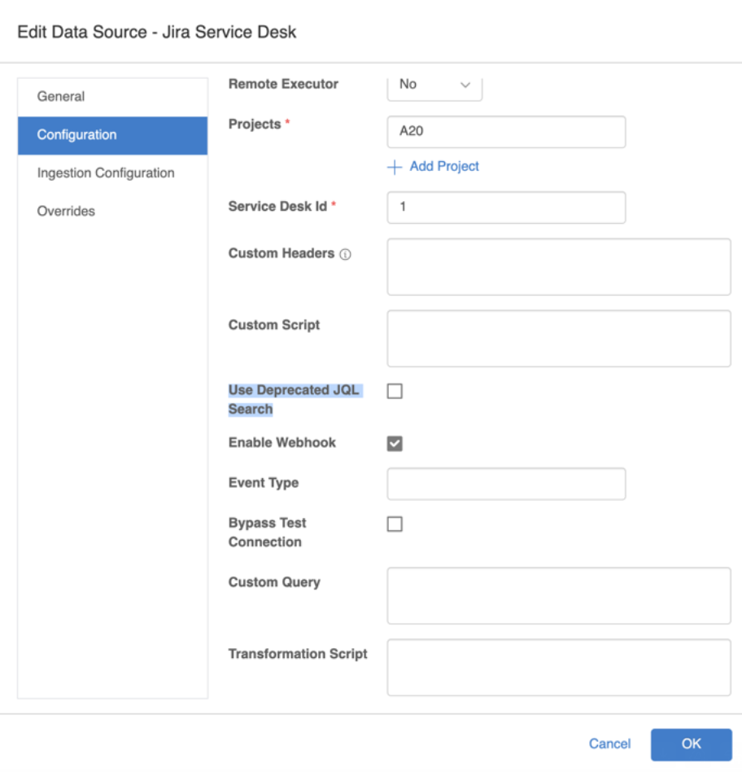Click the plus icon beside Add Project
742x772 pixels.
tap(395, 167)
